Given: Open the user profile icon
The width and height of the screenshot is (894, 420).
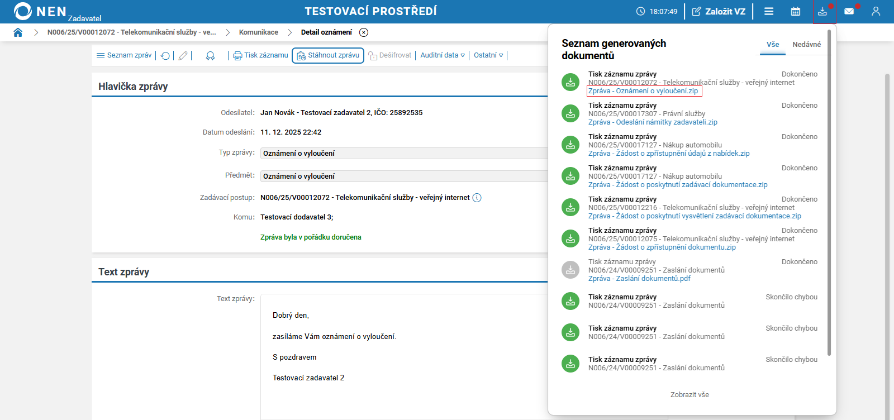Looking at the screenshot, I should [876, 11].
